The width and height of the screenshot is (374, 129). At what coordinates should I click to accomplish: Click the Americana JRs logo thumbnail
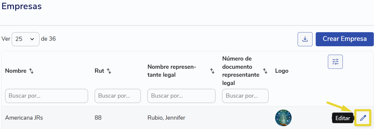pyautogui.click(x=283, y=118)
